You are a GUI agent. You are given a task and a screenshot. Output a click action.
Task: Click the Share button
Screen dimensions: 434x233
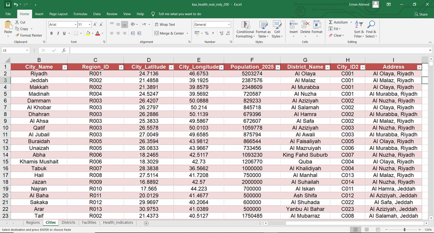click(421, 14)
